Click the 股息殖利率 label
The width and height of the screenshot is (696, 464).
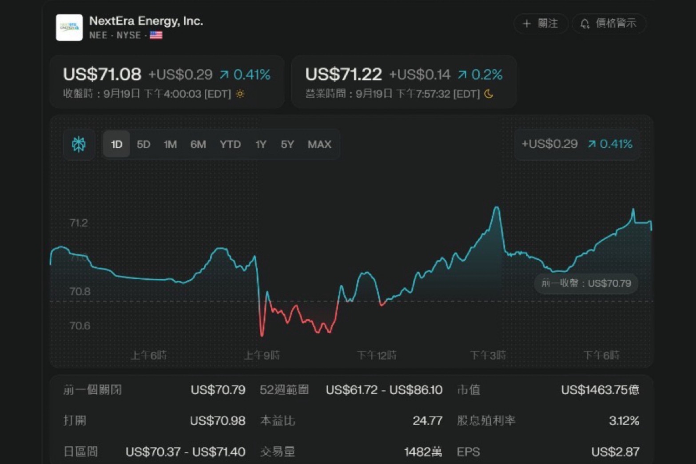(486, 420)
